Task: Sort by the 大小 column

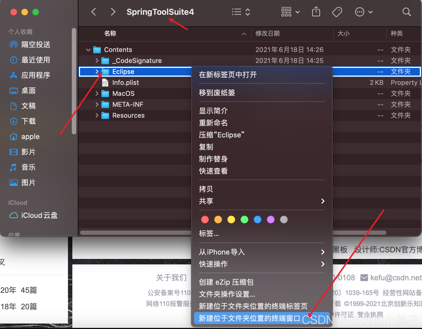Action: click(343, 33)
